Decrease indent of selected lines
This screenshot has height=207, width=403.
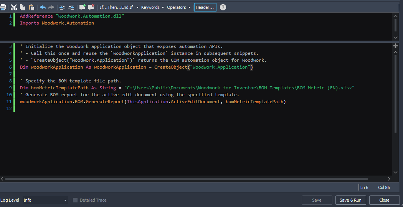click(71, 7)
